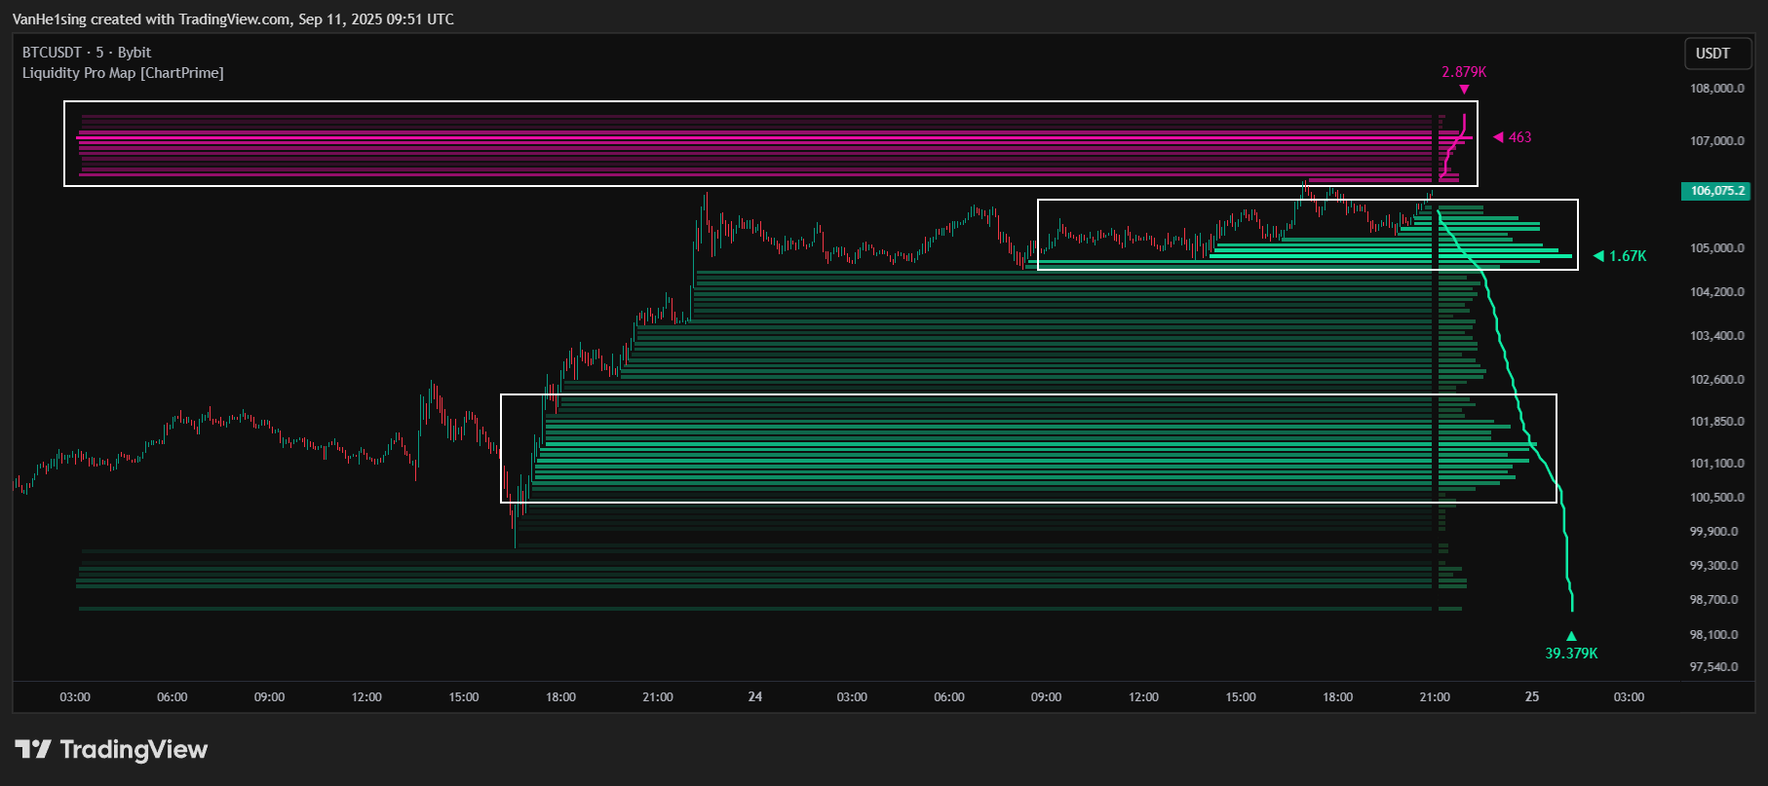Screen dimensions: 1768x786
Task: Click the date label 24 on time axis
Action: [x=755, y=697]
